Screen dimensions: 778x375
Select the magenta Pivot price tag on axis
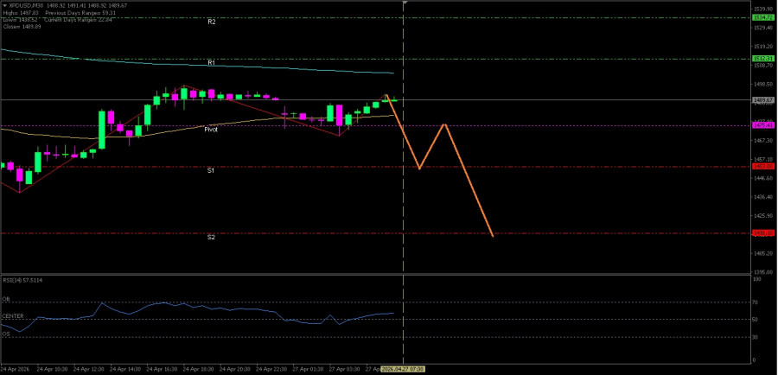tap(762, 125)
